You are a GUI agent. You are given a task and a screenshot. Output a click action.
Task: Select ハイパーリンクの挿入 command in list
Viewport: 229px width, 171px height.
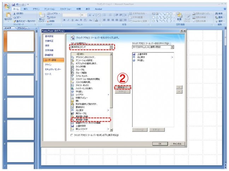pos(88,88)
